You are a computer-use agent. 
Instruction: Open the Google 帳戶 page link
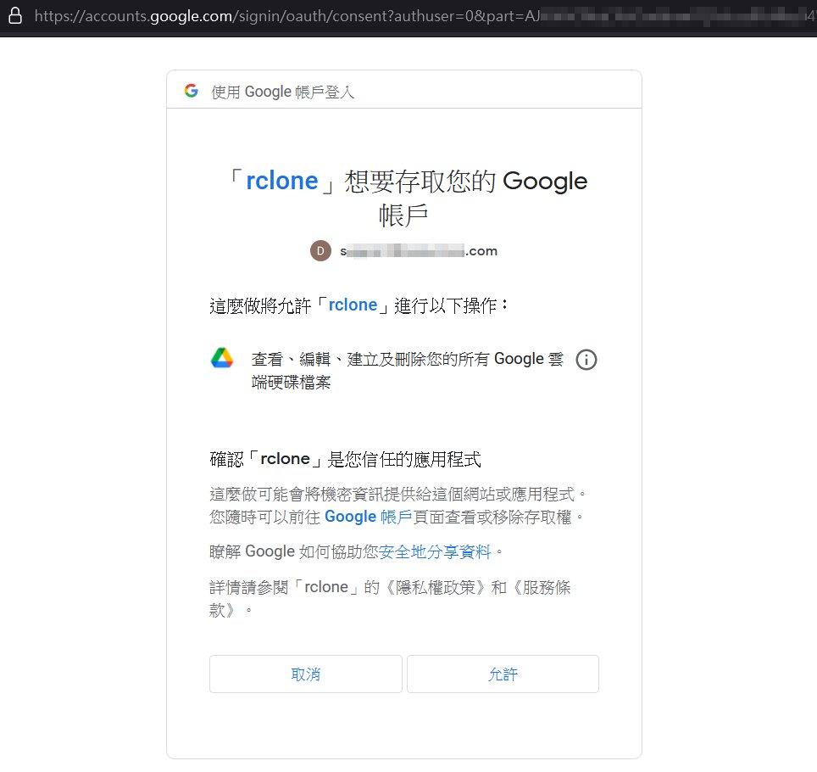pos(368,516)
